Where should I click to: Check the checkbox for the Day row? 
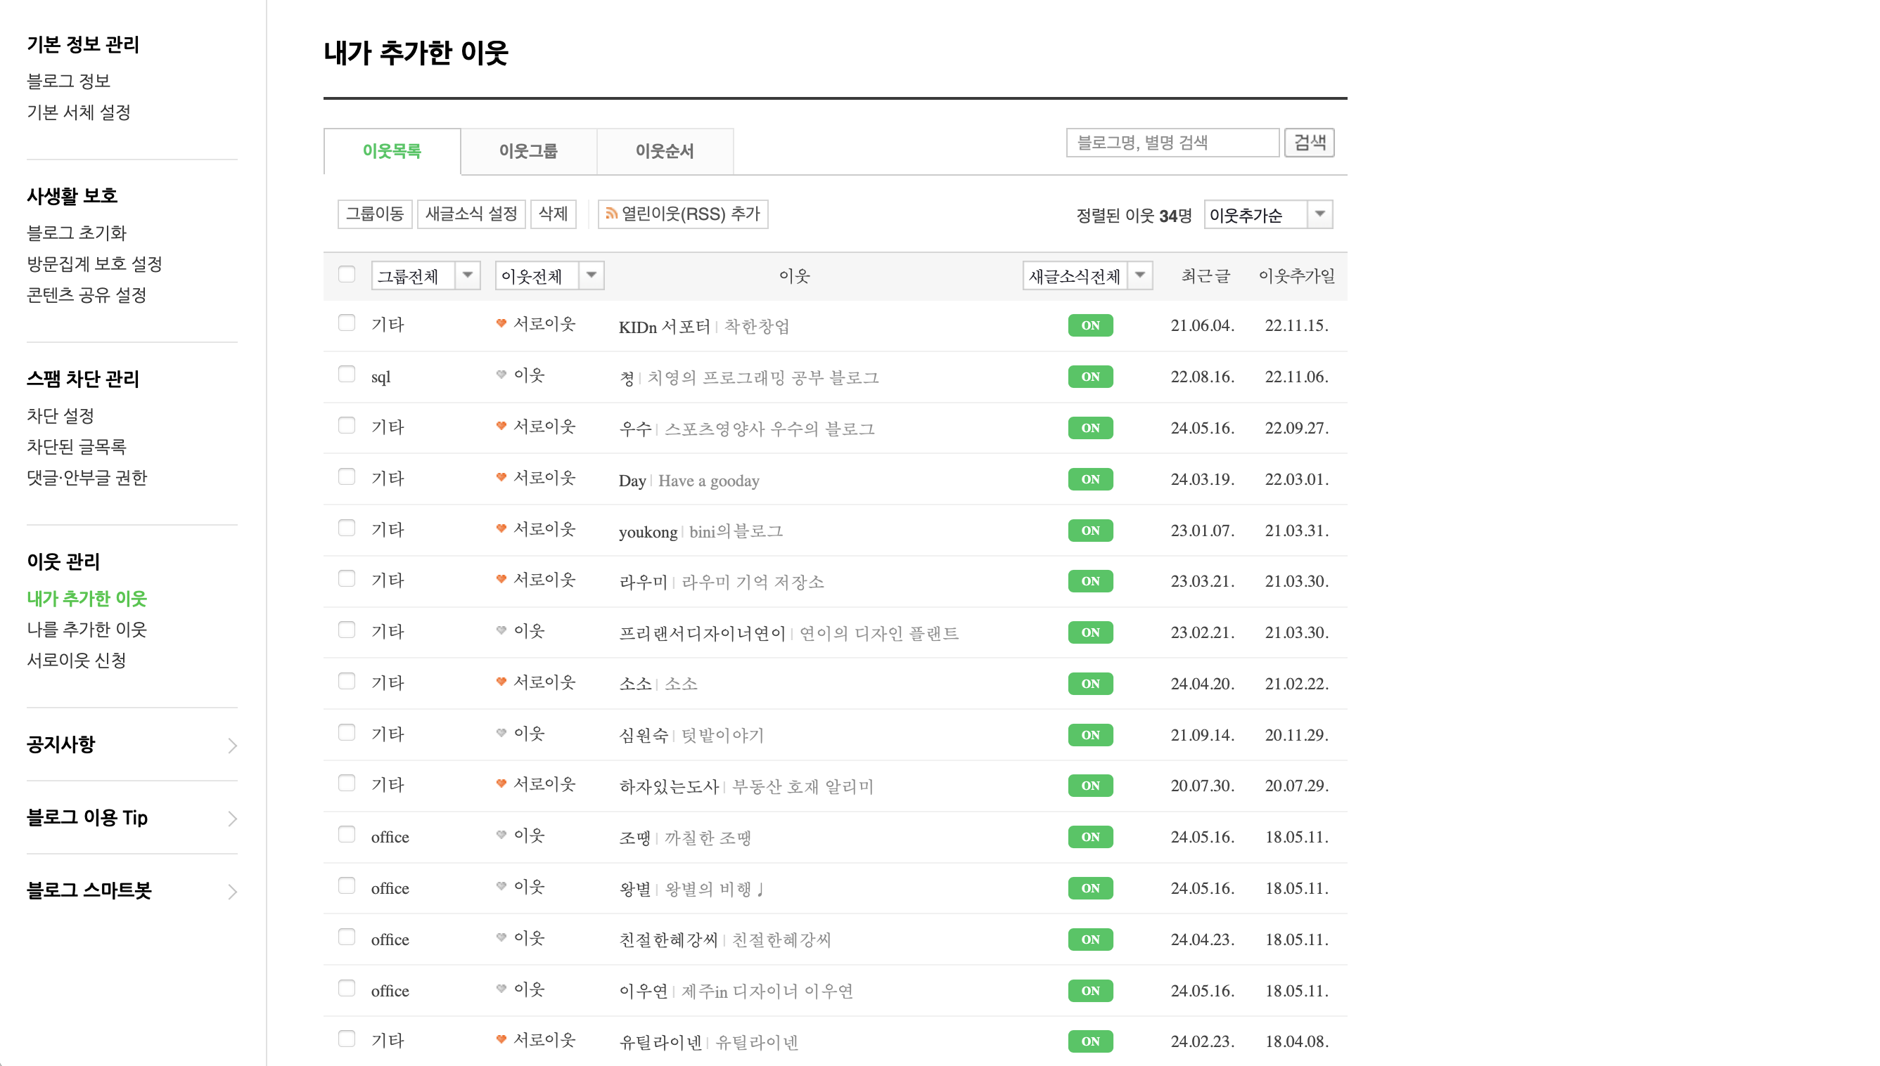click(x=347, y=477)
